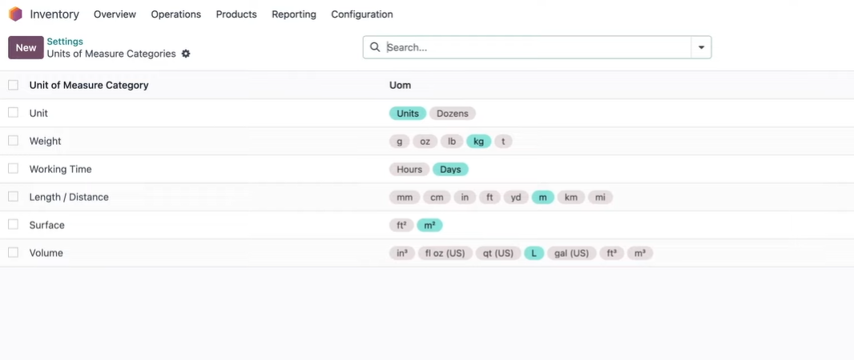Create a New category record
Image resolution: width=854 pixels, height=360 pixels.
pyautogui.click(x=26, y=48)
